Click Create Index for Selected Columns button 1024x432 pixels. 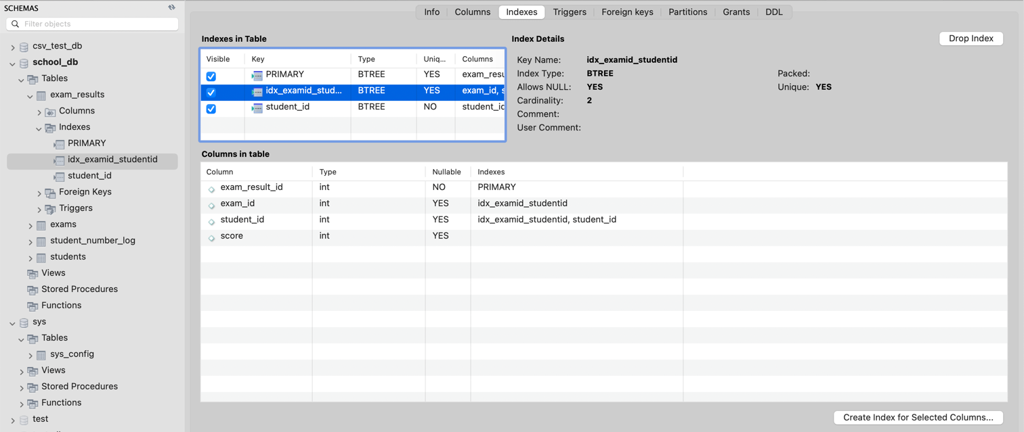tap(918, 417)
